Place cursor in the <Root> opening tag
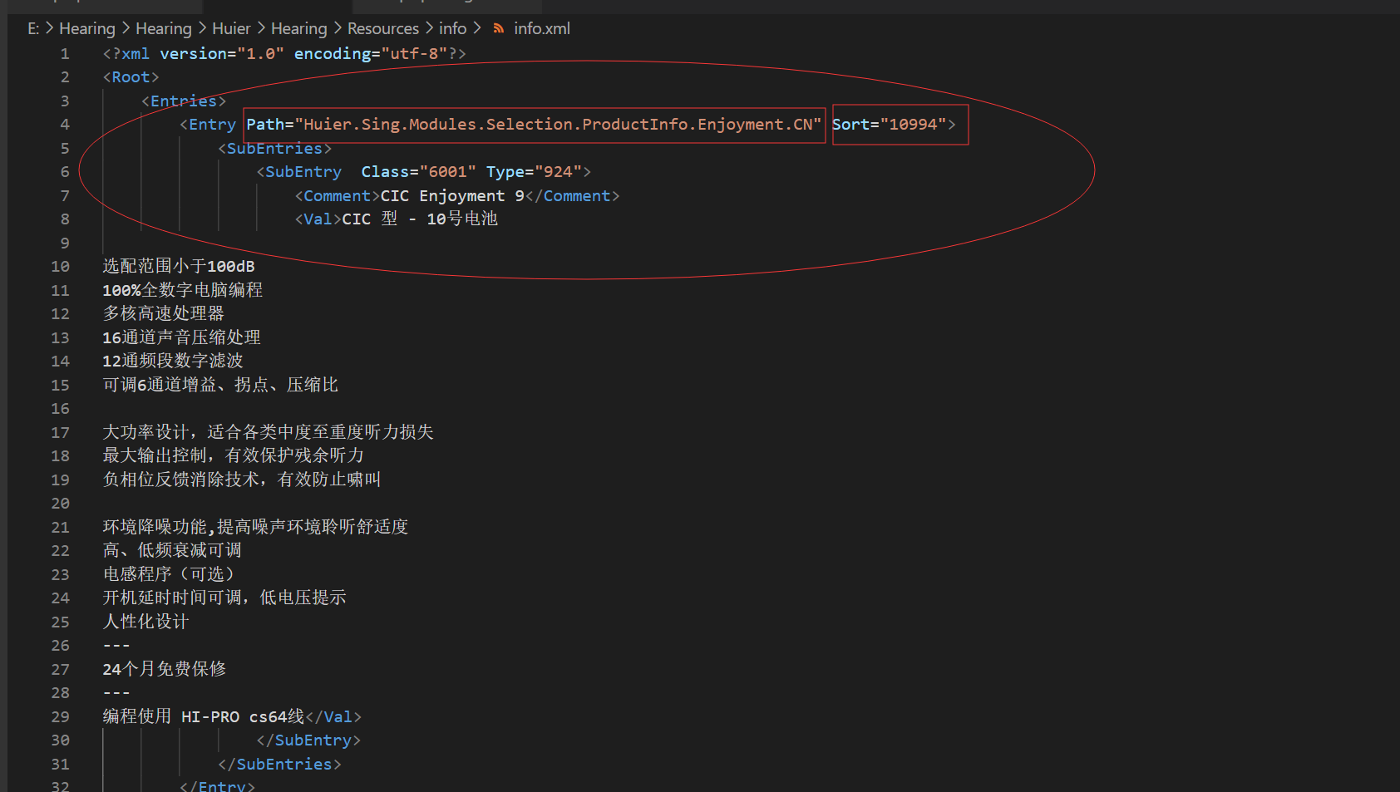Screen dimensions: 1400x792 [131, 76]
